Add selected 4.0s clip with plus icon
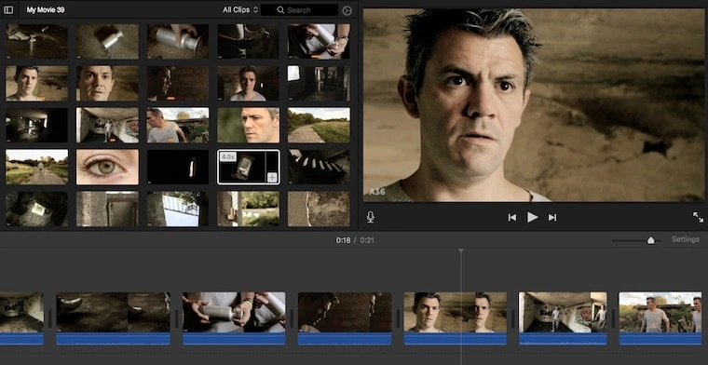The height and width of the screenshot is (365, 708). 272,177
